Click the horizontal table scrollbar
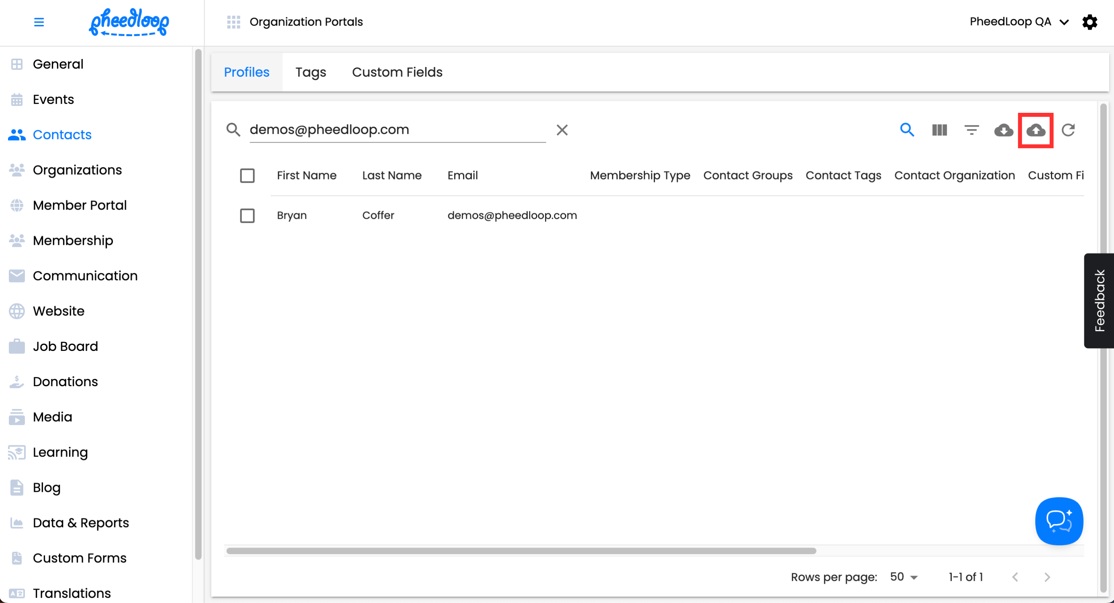The image size is (1114, 603). [521, 551]
